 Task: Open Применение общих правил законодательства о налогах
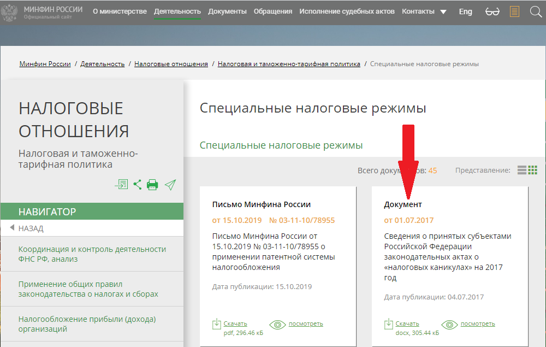[x=88, y=289]
